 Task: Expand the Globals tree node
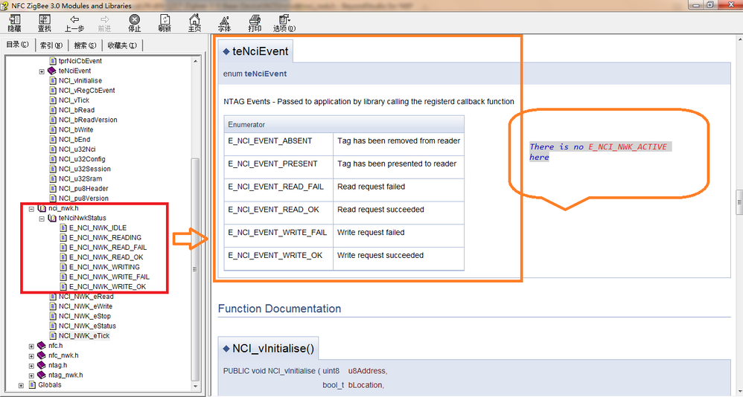(x=21, y=386)
